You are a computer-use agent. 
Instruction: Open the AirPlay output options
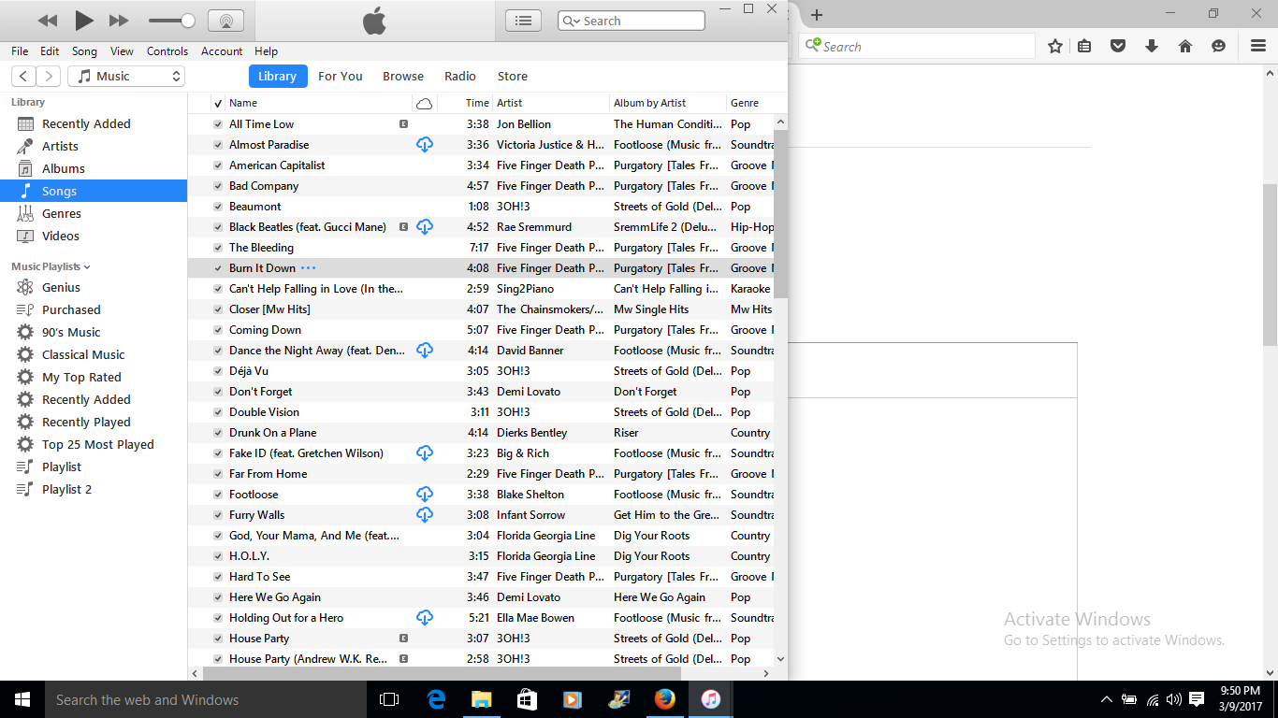coord(225,21)
